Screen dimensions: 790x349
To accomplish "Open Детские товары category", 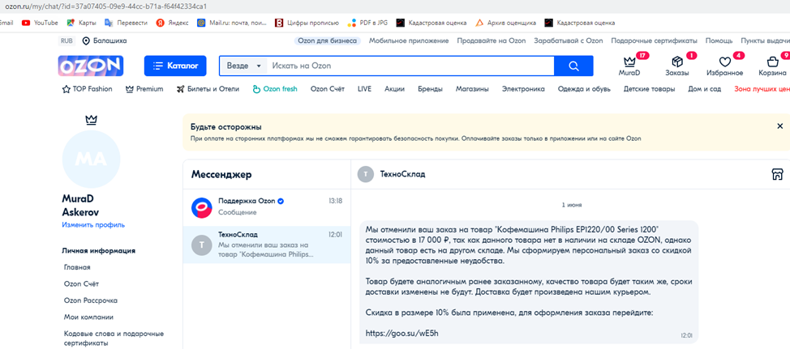I will 649,89.
